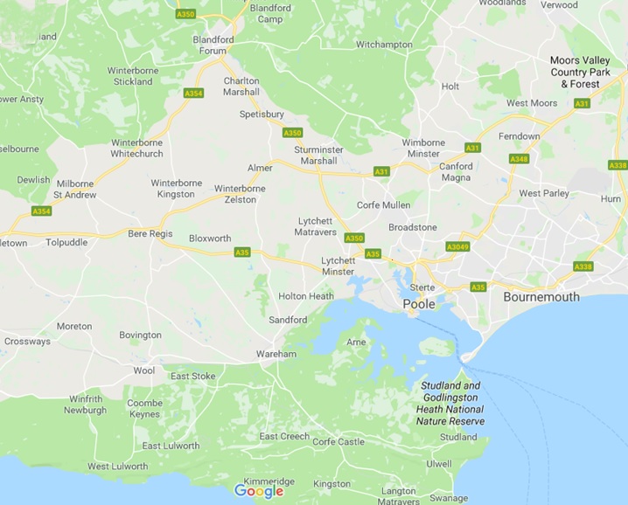Click the A354 shield near Winterborne Stickland
The height and width of the screenshot is (505, 628).
click(x=194, y=93)
